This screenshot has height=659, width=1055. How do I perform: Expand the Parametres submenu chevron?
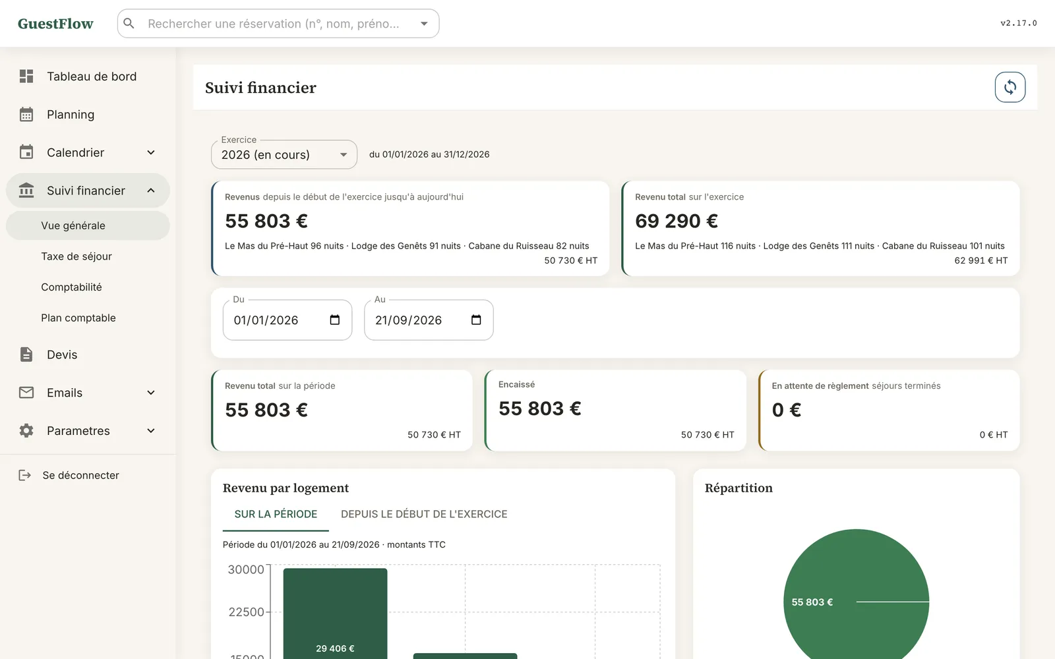click(x=151, y=431)
